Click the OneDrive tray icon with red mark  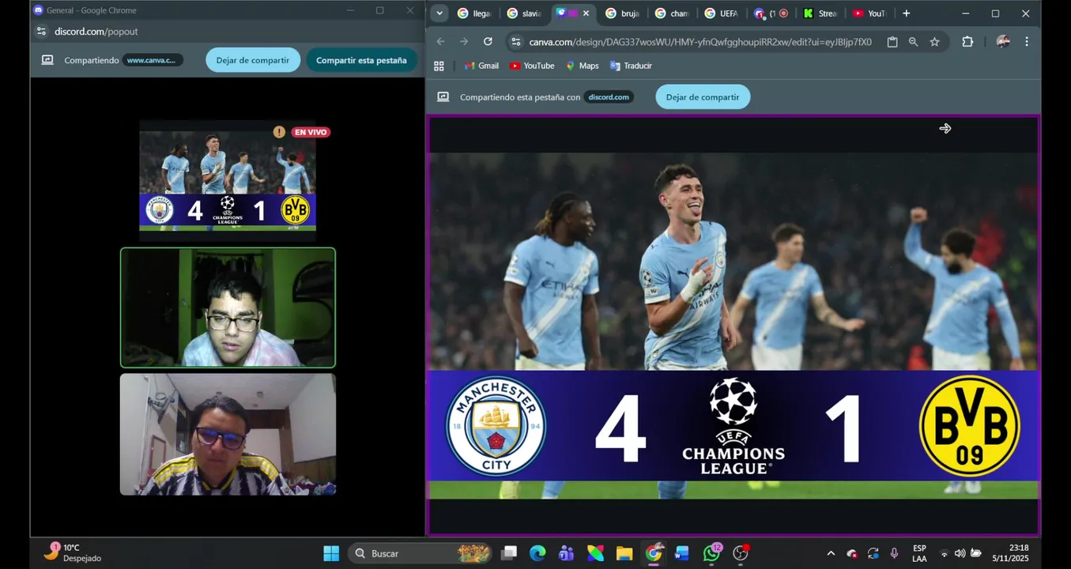click(x=852, y=553)
